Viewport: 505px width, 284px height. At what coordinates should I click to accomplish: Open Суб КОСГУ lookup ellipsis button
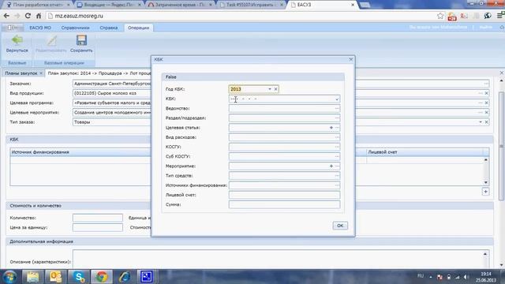pos(337,156)
